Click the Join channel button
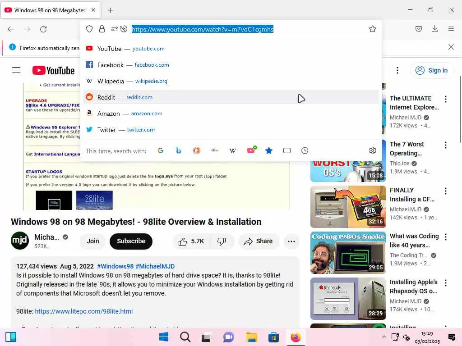Image resolution: width=462 pixels, height=346 pixels. [x=93, y=241]
